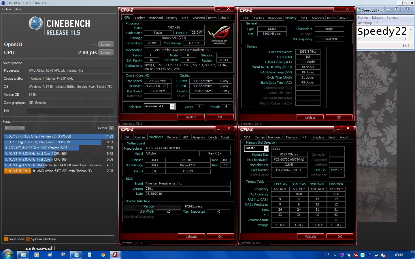The image size is (415, 259).
Task: Click OK in the CPU-Z SPD window
Action: click(x=339, y=237)
